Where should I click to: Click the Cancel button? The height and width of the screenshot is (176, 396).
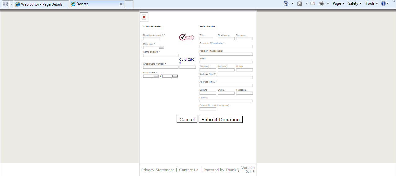(187, 120)
